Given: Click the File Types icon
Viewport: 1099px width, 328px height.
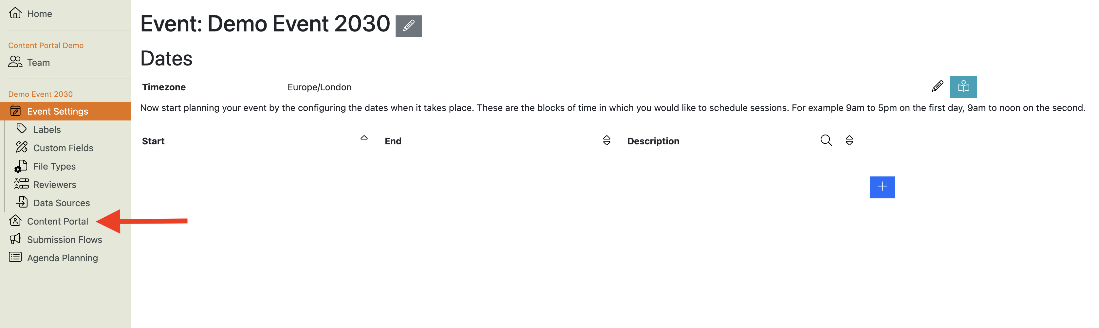Looking at the screenshot, I should pyautogui.click(x=21, y=166).
